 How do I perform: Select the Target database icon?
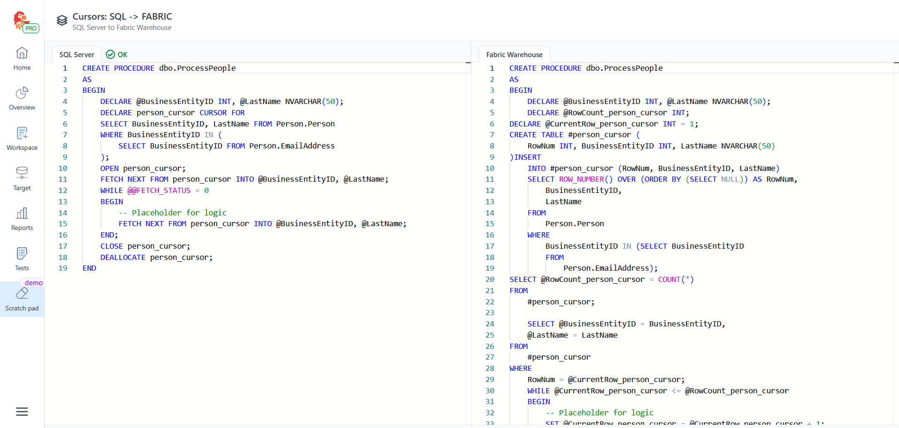pyautogui.click(x=22, y=173)
